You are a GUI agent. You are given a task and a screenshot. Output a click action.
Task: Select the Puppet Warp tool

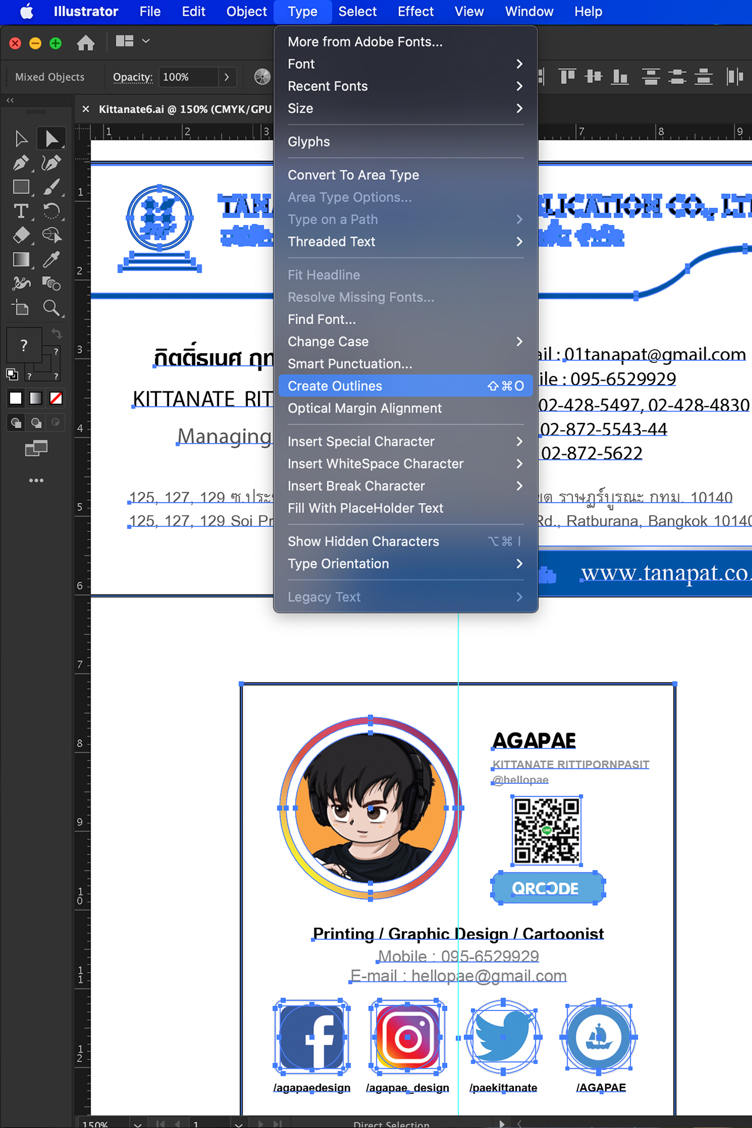point(21,283)
